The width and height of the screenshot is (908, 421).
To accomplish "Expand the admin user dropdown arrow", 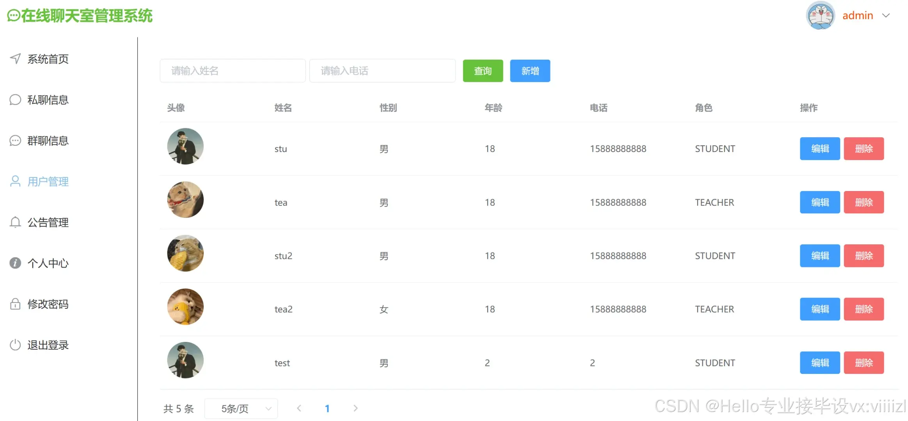I will point(886,16).
